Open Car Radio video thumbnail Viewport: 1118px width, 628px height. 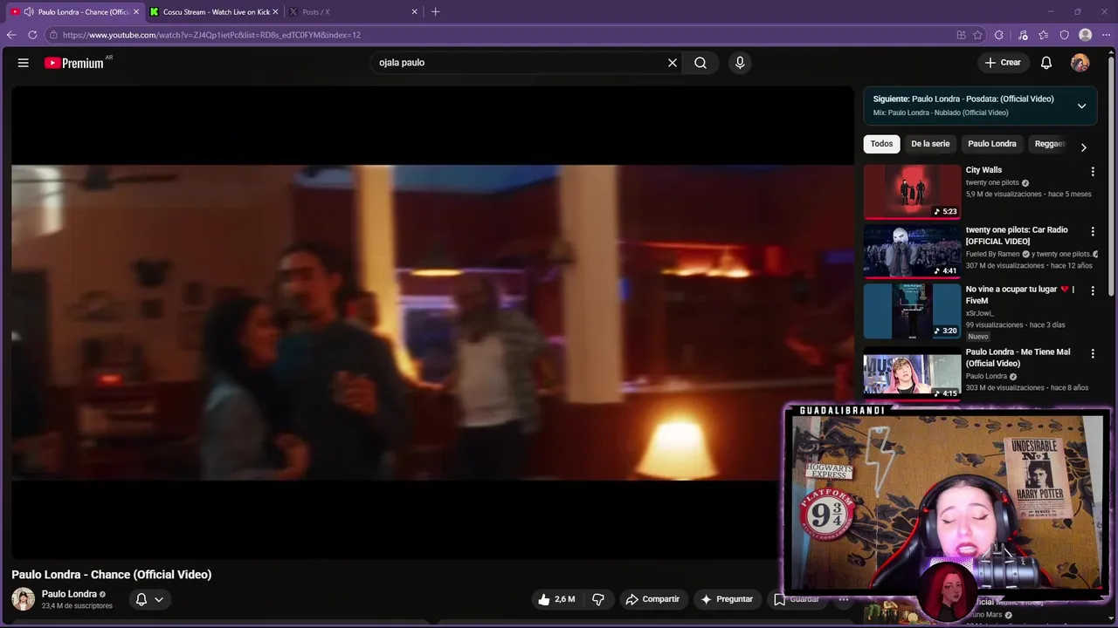(912, 250)
